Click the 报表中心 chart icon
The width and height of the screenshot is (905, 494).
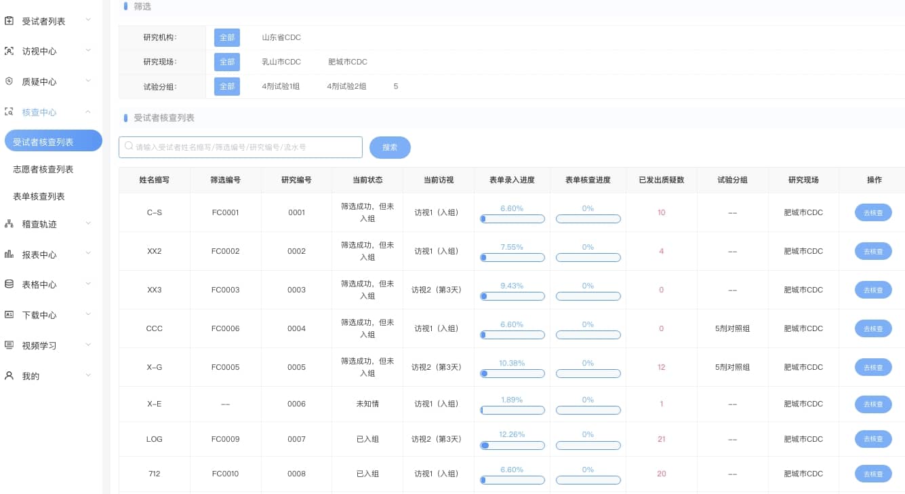click(9, 254)
